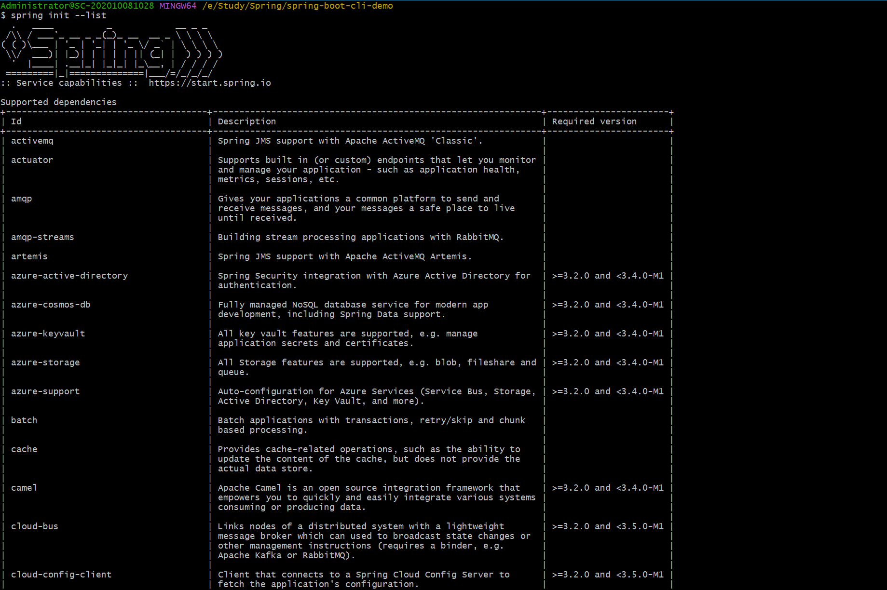Click the 'spring init --list' command text
This screenshot has height=590, width=887.
click(58, 15)
